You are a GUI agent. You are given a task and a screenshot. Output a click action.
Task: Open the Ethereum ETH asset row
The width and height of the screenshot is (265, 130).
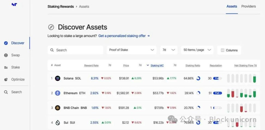point(154,93)
